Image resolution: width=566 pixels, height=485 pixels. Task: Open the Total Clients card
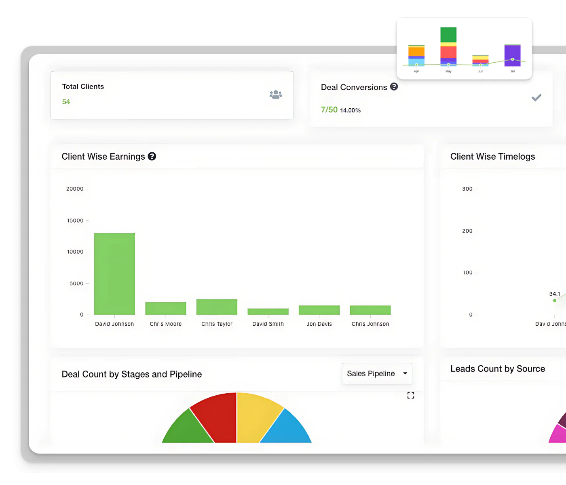coord(172,95)
